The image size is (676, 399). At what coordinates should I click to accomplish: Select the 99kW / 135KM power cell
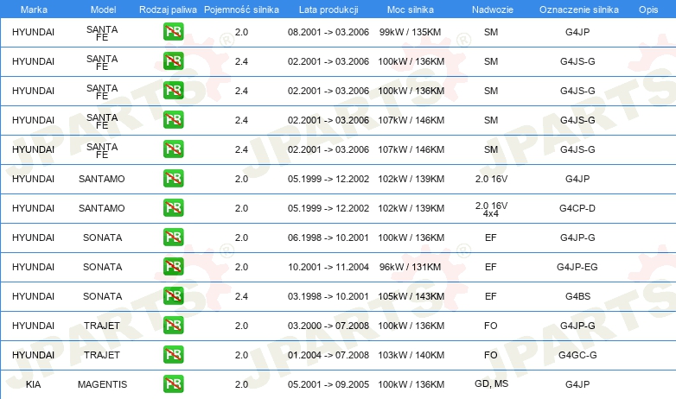(410, 32)
